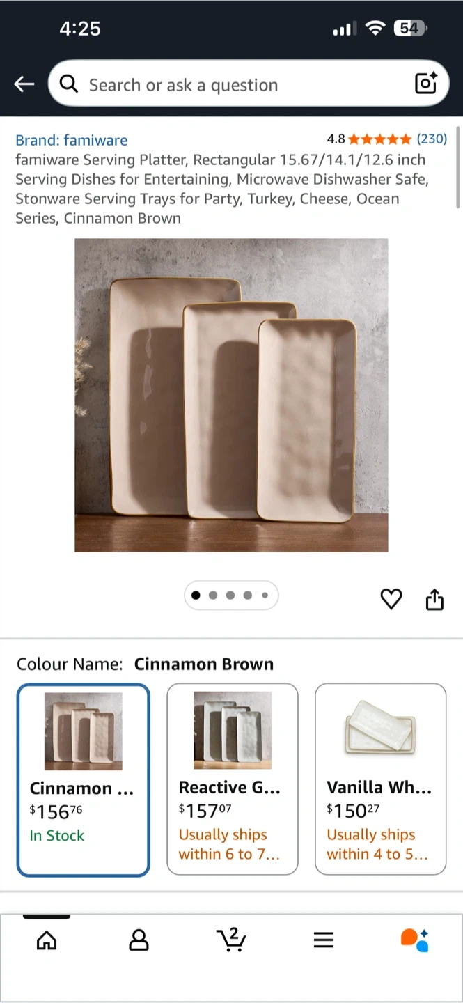Tap the share icon

coord(434,599)
